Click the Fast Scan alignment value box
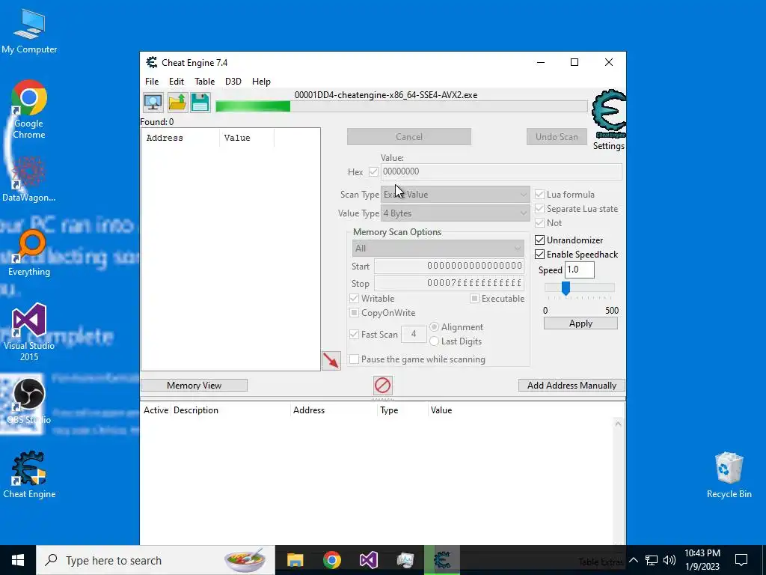766x575 pixels. click(414, 335)
